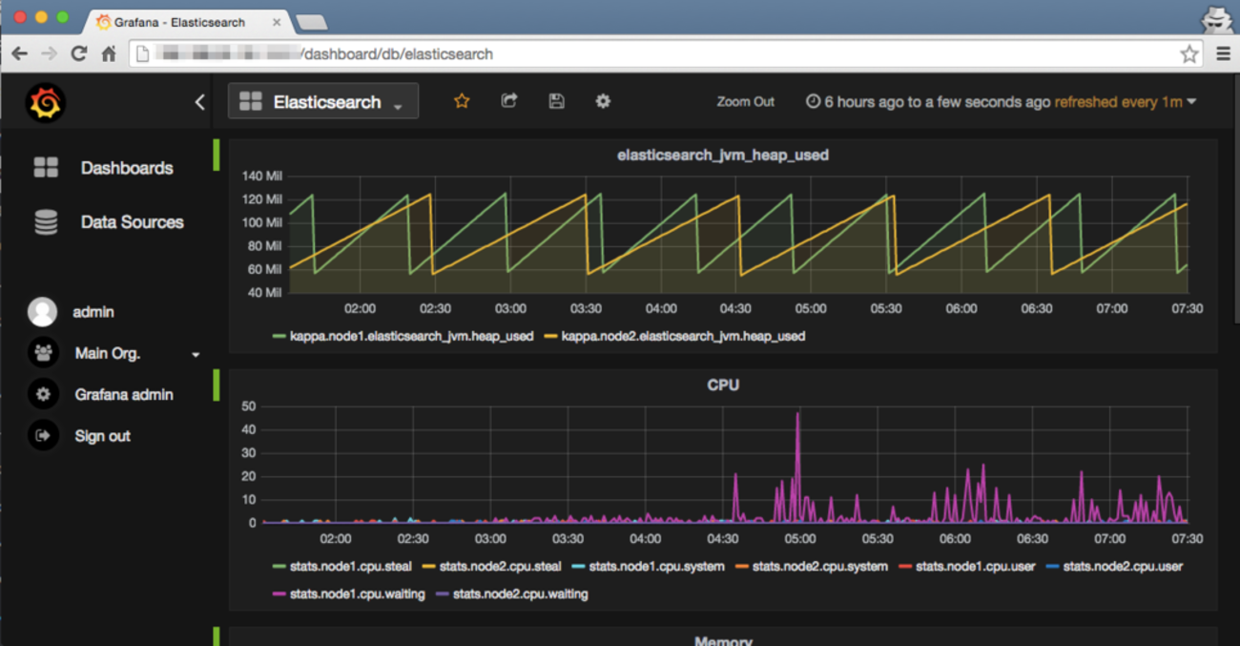Save dashboard with floppy disk icon
Screen dimensions: 1240x646
point(556,101)
